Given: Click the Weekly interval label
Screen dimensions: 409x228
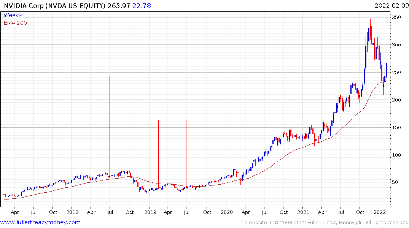Looking at the screenshot, I should (x=13, y=15).
